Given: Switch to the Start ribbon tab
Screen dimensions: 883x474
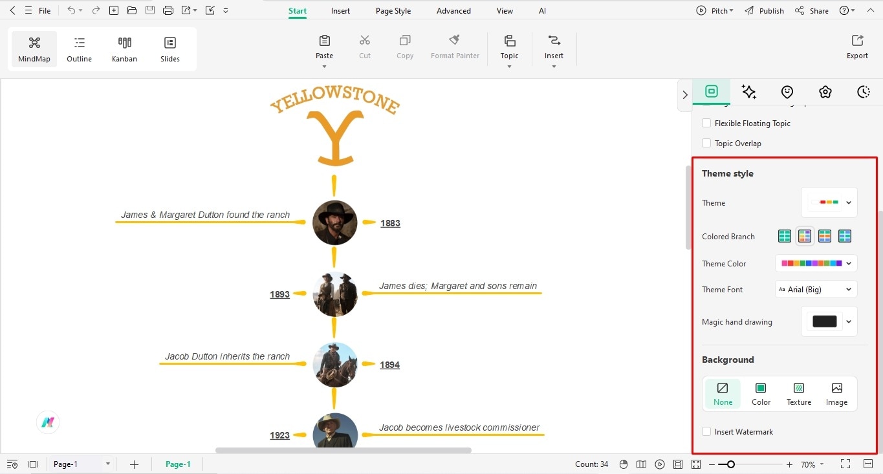Looking at the screenshot, I should click(x=298, y=11).
